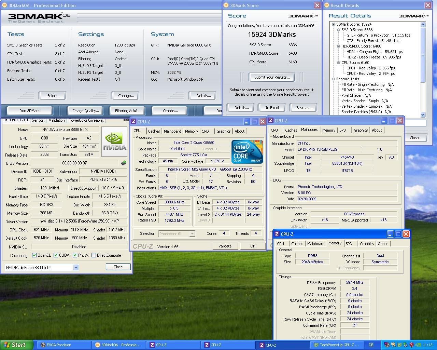Viewport: 437px width, 350px height.
Task: Open the Start menu
Action: coord(16,345)
